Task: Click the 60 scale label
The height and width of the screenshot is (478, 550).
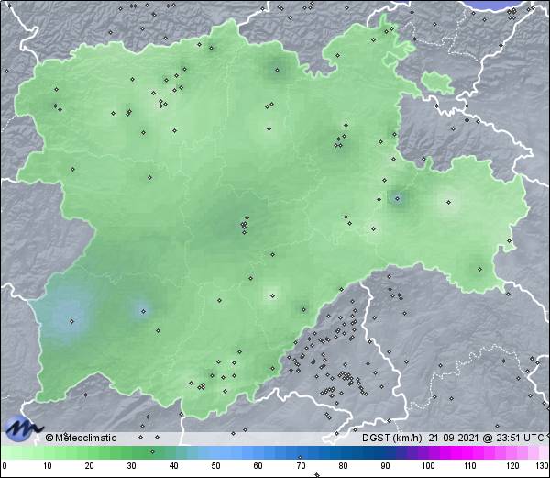Action: [258, 466]
